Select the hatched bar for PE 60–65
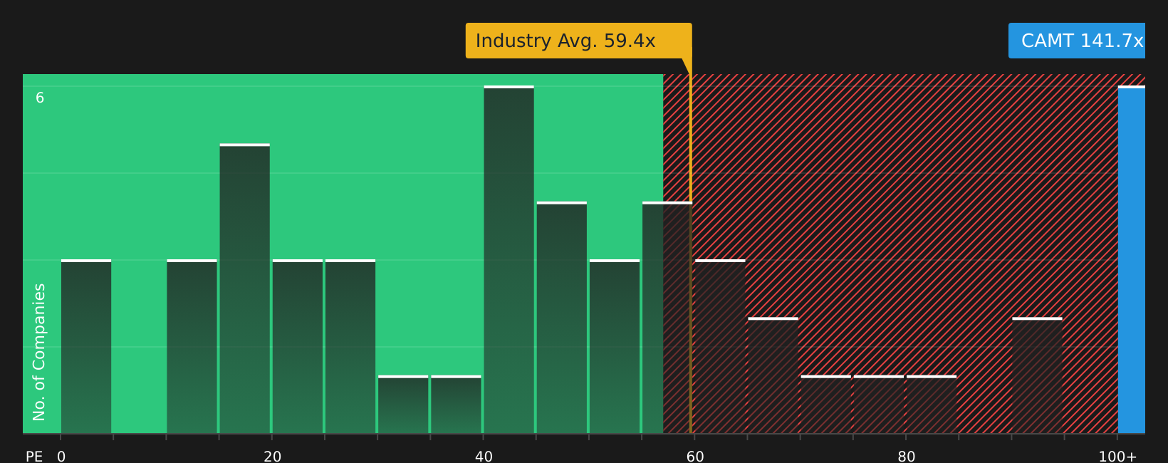Viewport: 1168px width, 463px height. (720, 347)
